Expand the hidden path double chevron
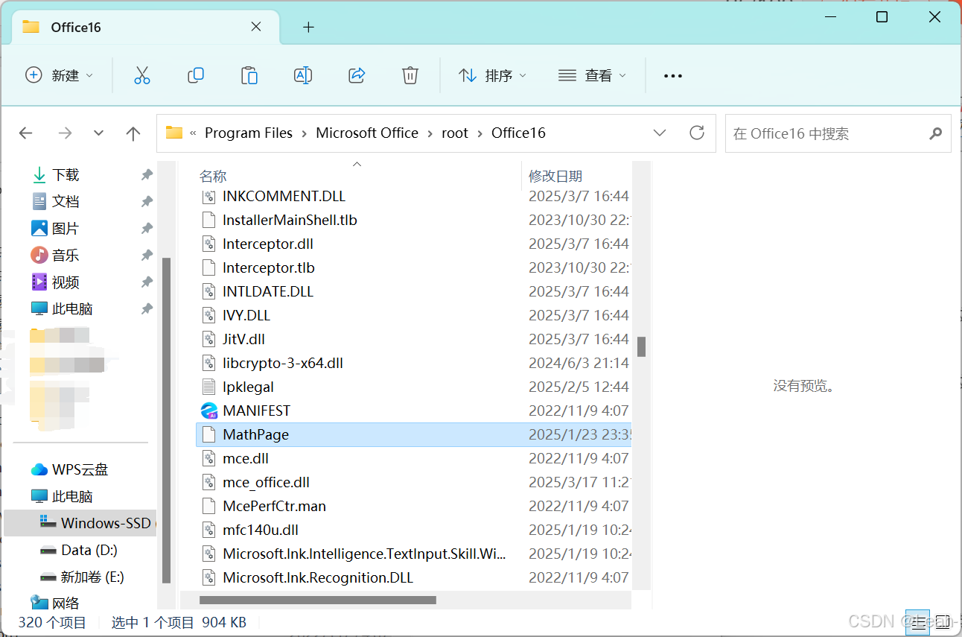This screenshot has height=637, width=962. [x=194, y=133]
